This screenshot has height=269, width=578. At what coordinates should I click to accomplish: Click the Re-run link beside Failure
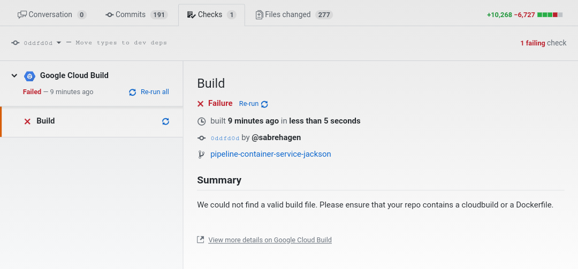tap(248, 104)
